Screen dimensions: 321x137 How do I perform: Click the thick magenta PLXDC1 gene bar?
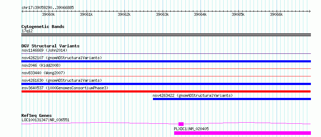[x=242, y=133]
